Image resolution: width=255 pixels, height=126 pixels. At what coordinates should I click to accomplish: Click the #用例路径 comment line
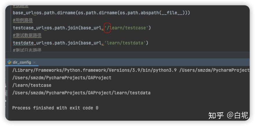23,20
